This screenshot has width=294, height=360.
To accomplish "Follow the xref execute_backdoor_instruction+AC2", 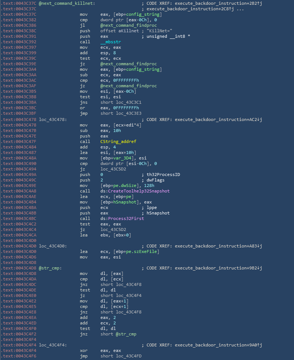I will click(x=218, y=119).
